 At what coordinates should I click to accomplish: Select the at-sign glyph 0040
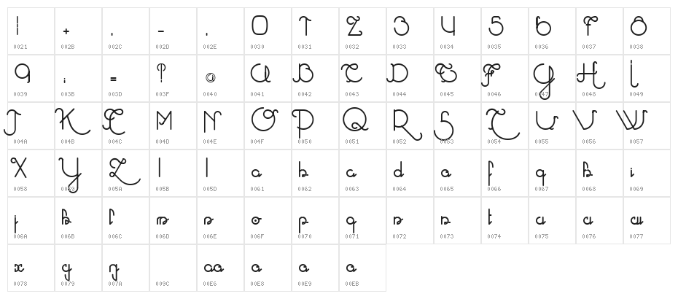click(x=220, y=78)
